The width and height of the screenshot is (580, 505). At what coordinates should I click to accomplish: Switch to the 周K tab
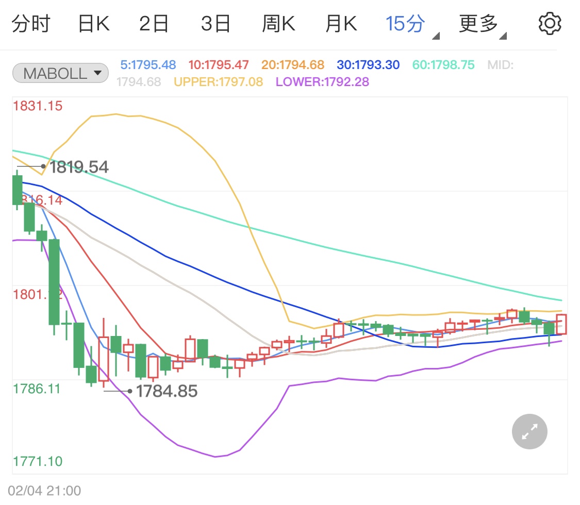278,23
